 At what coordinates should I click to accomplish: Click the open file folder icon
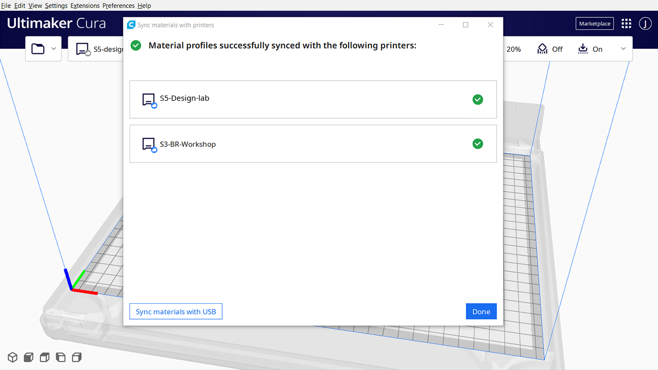point(38,49)
